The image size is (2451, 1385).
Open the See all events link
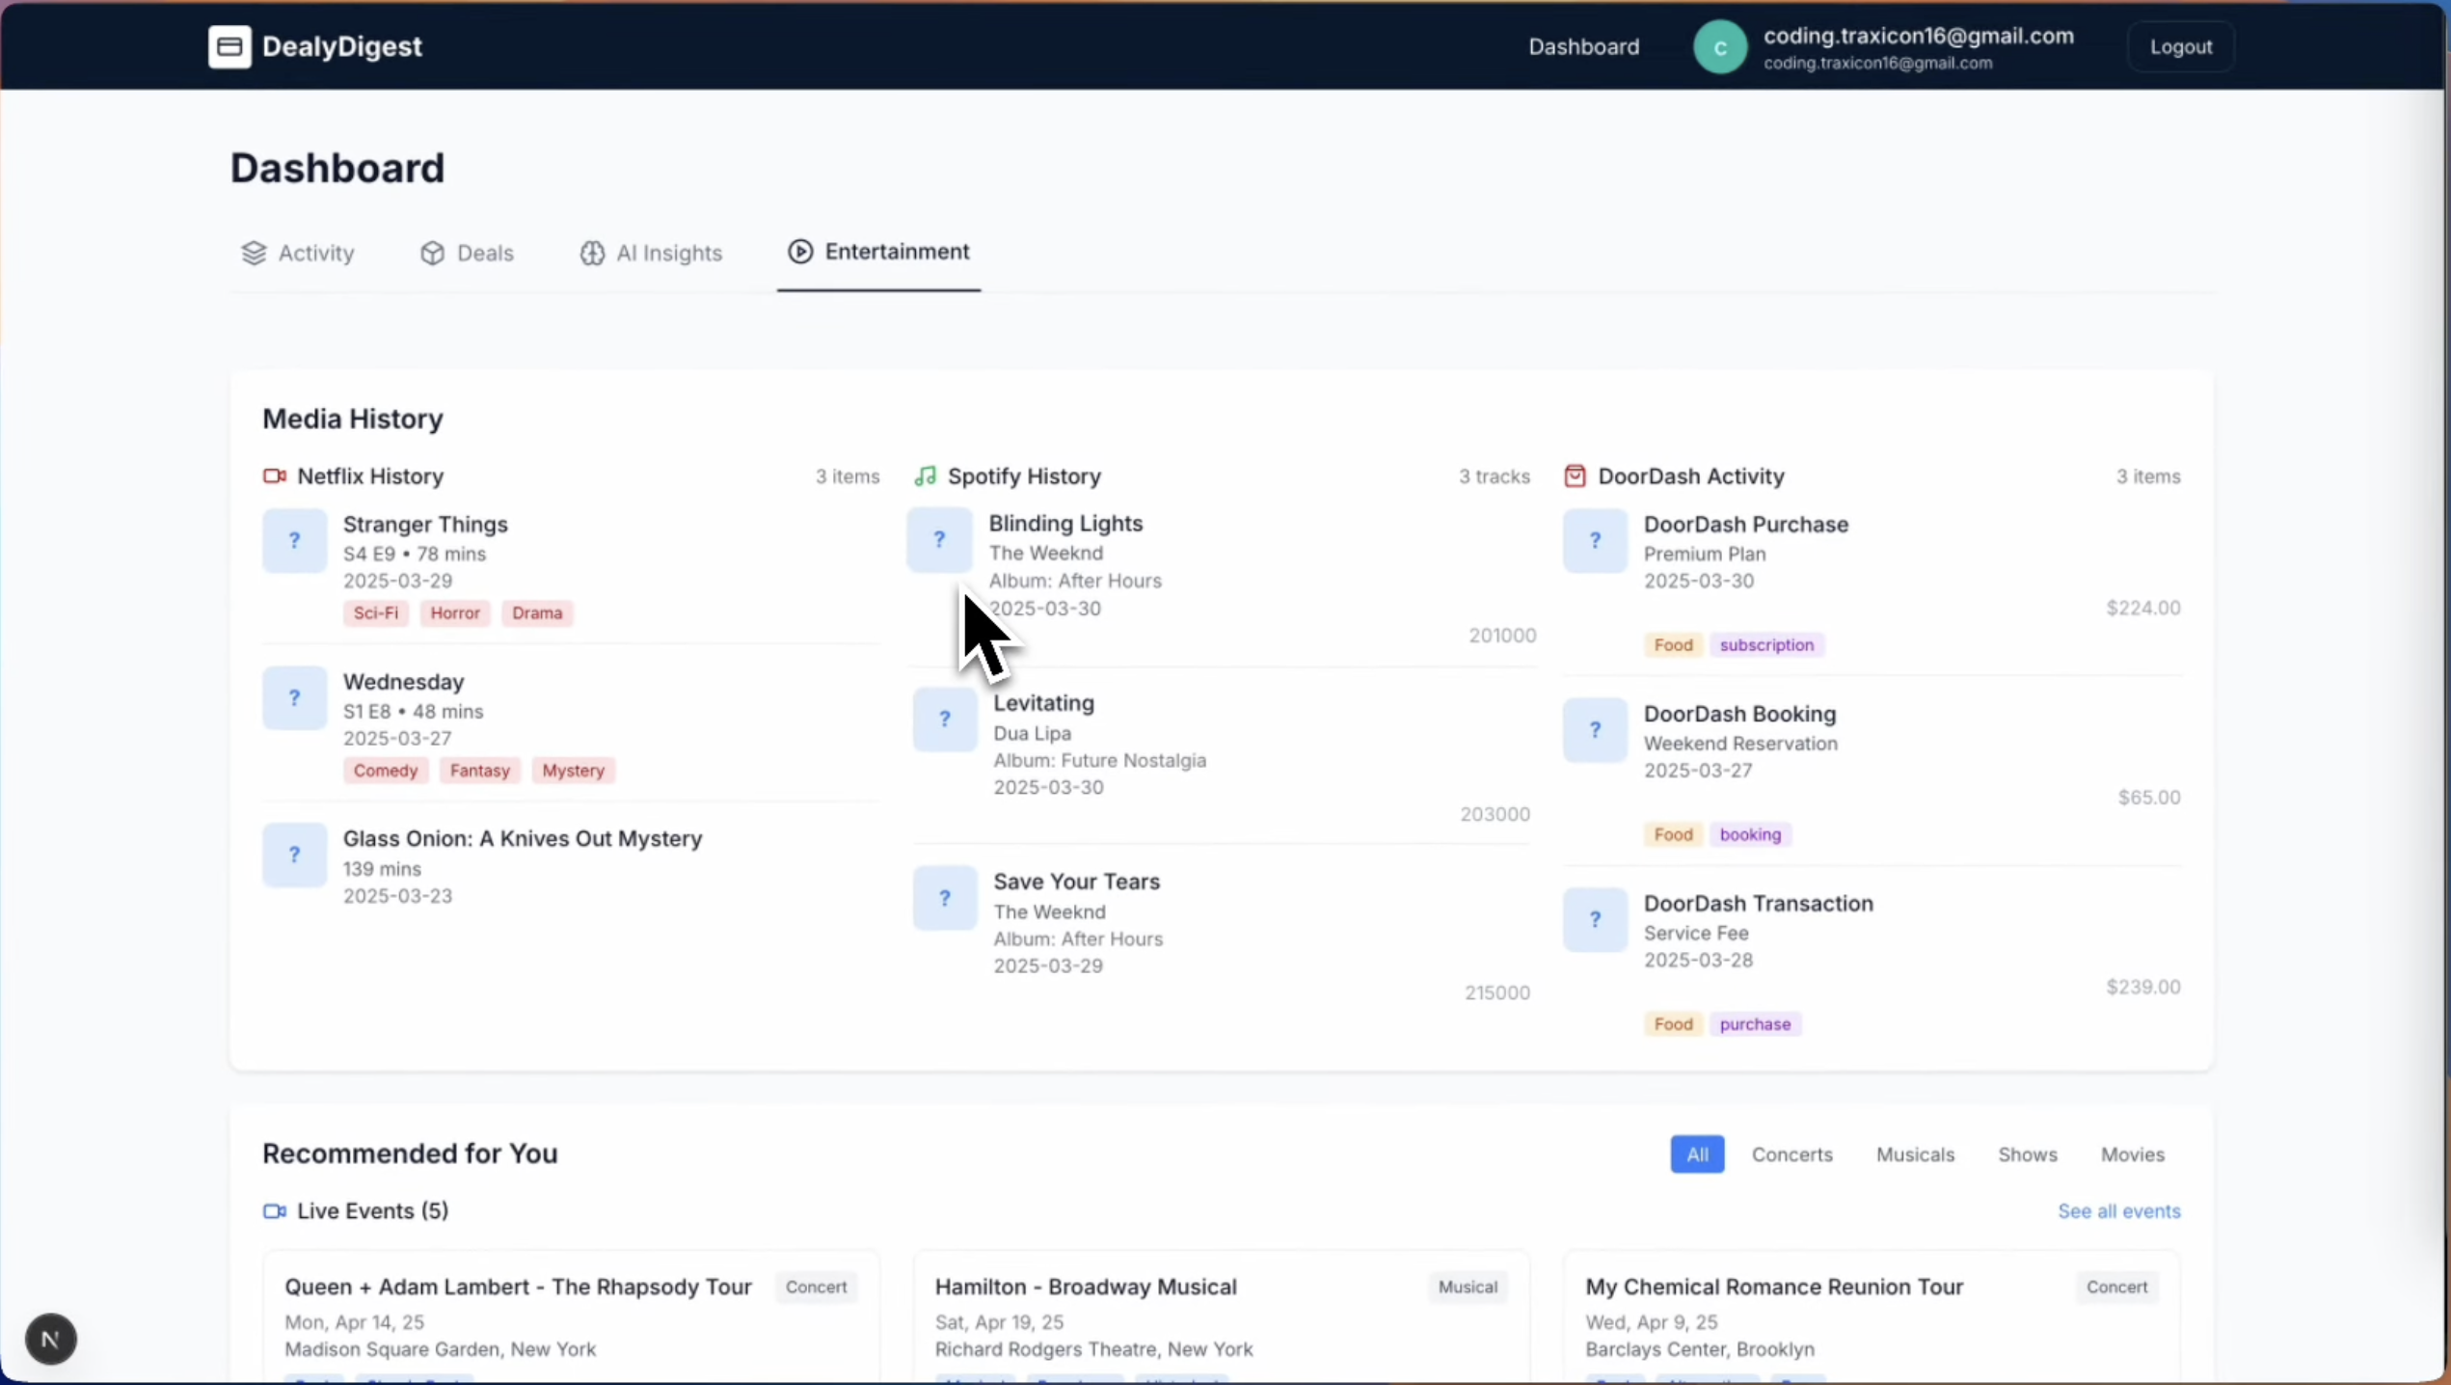[2118, 1211]
